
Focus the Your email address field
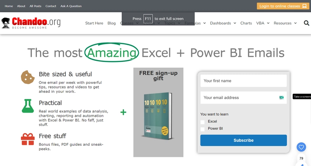tap(244, 97)
